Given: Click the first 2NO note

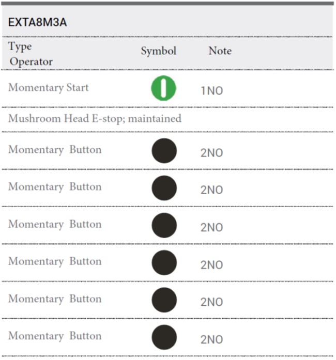Looking at the screenshot, I should click(x=211, y=153).
